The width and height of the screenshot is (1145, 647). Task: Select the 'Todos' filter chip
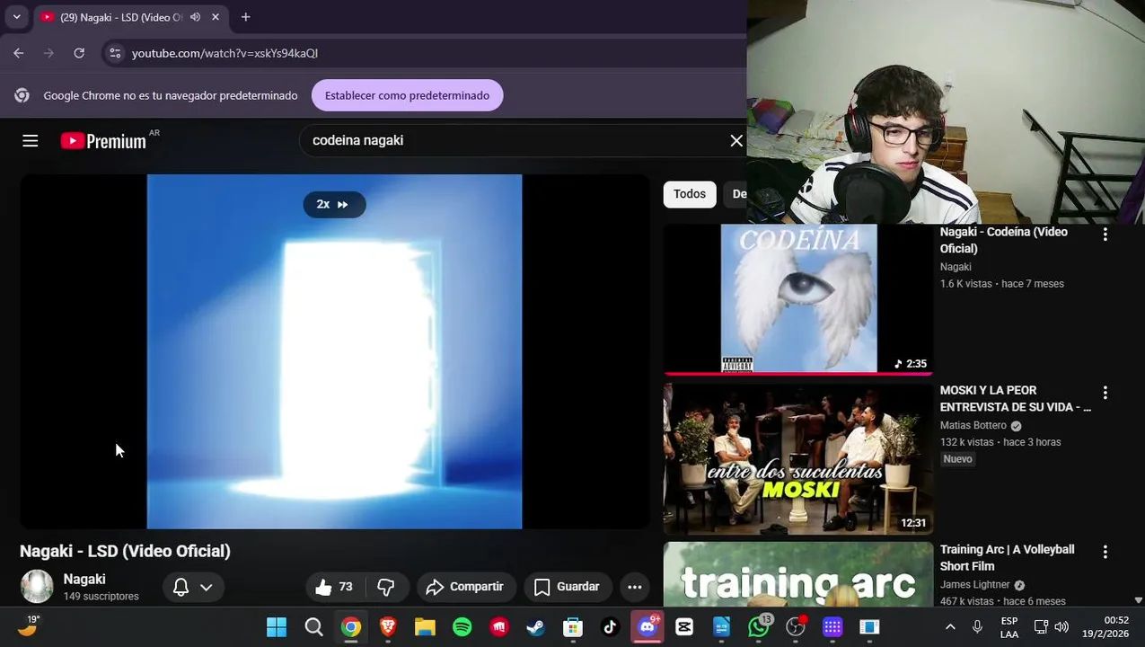(690, 194)
